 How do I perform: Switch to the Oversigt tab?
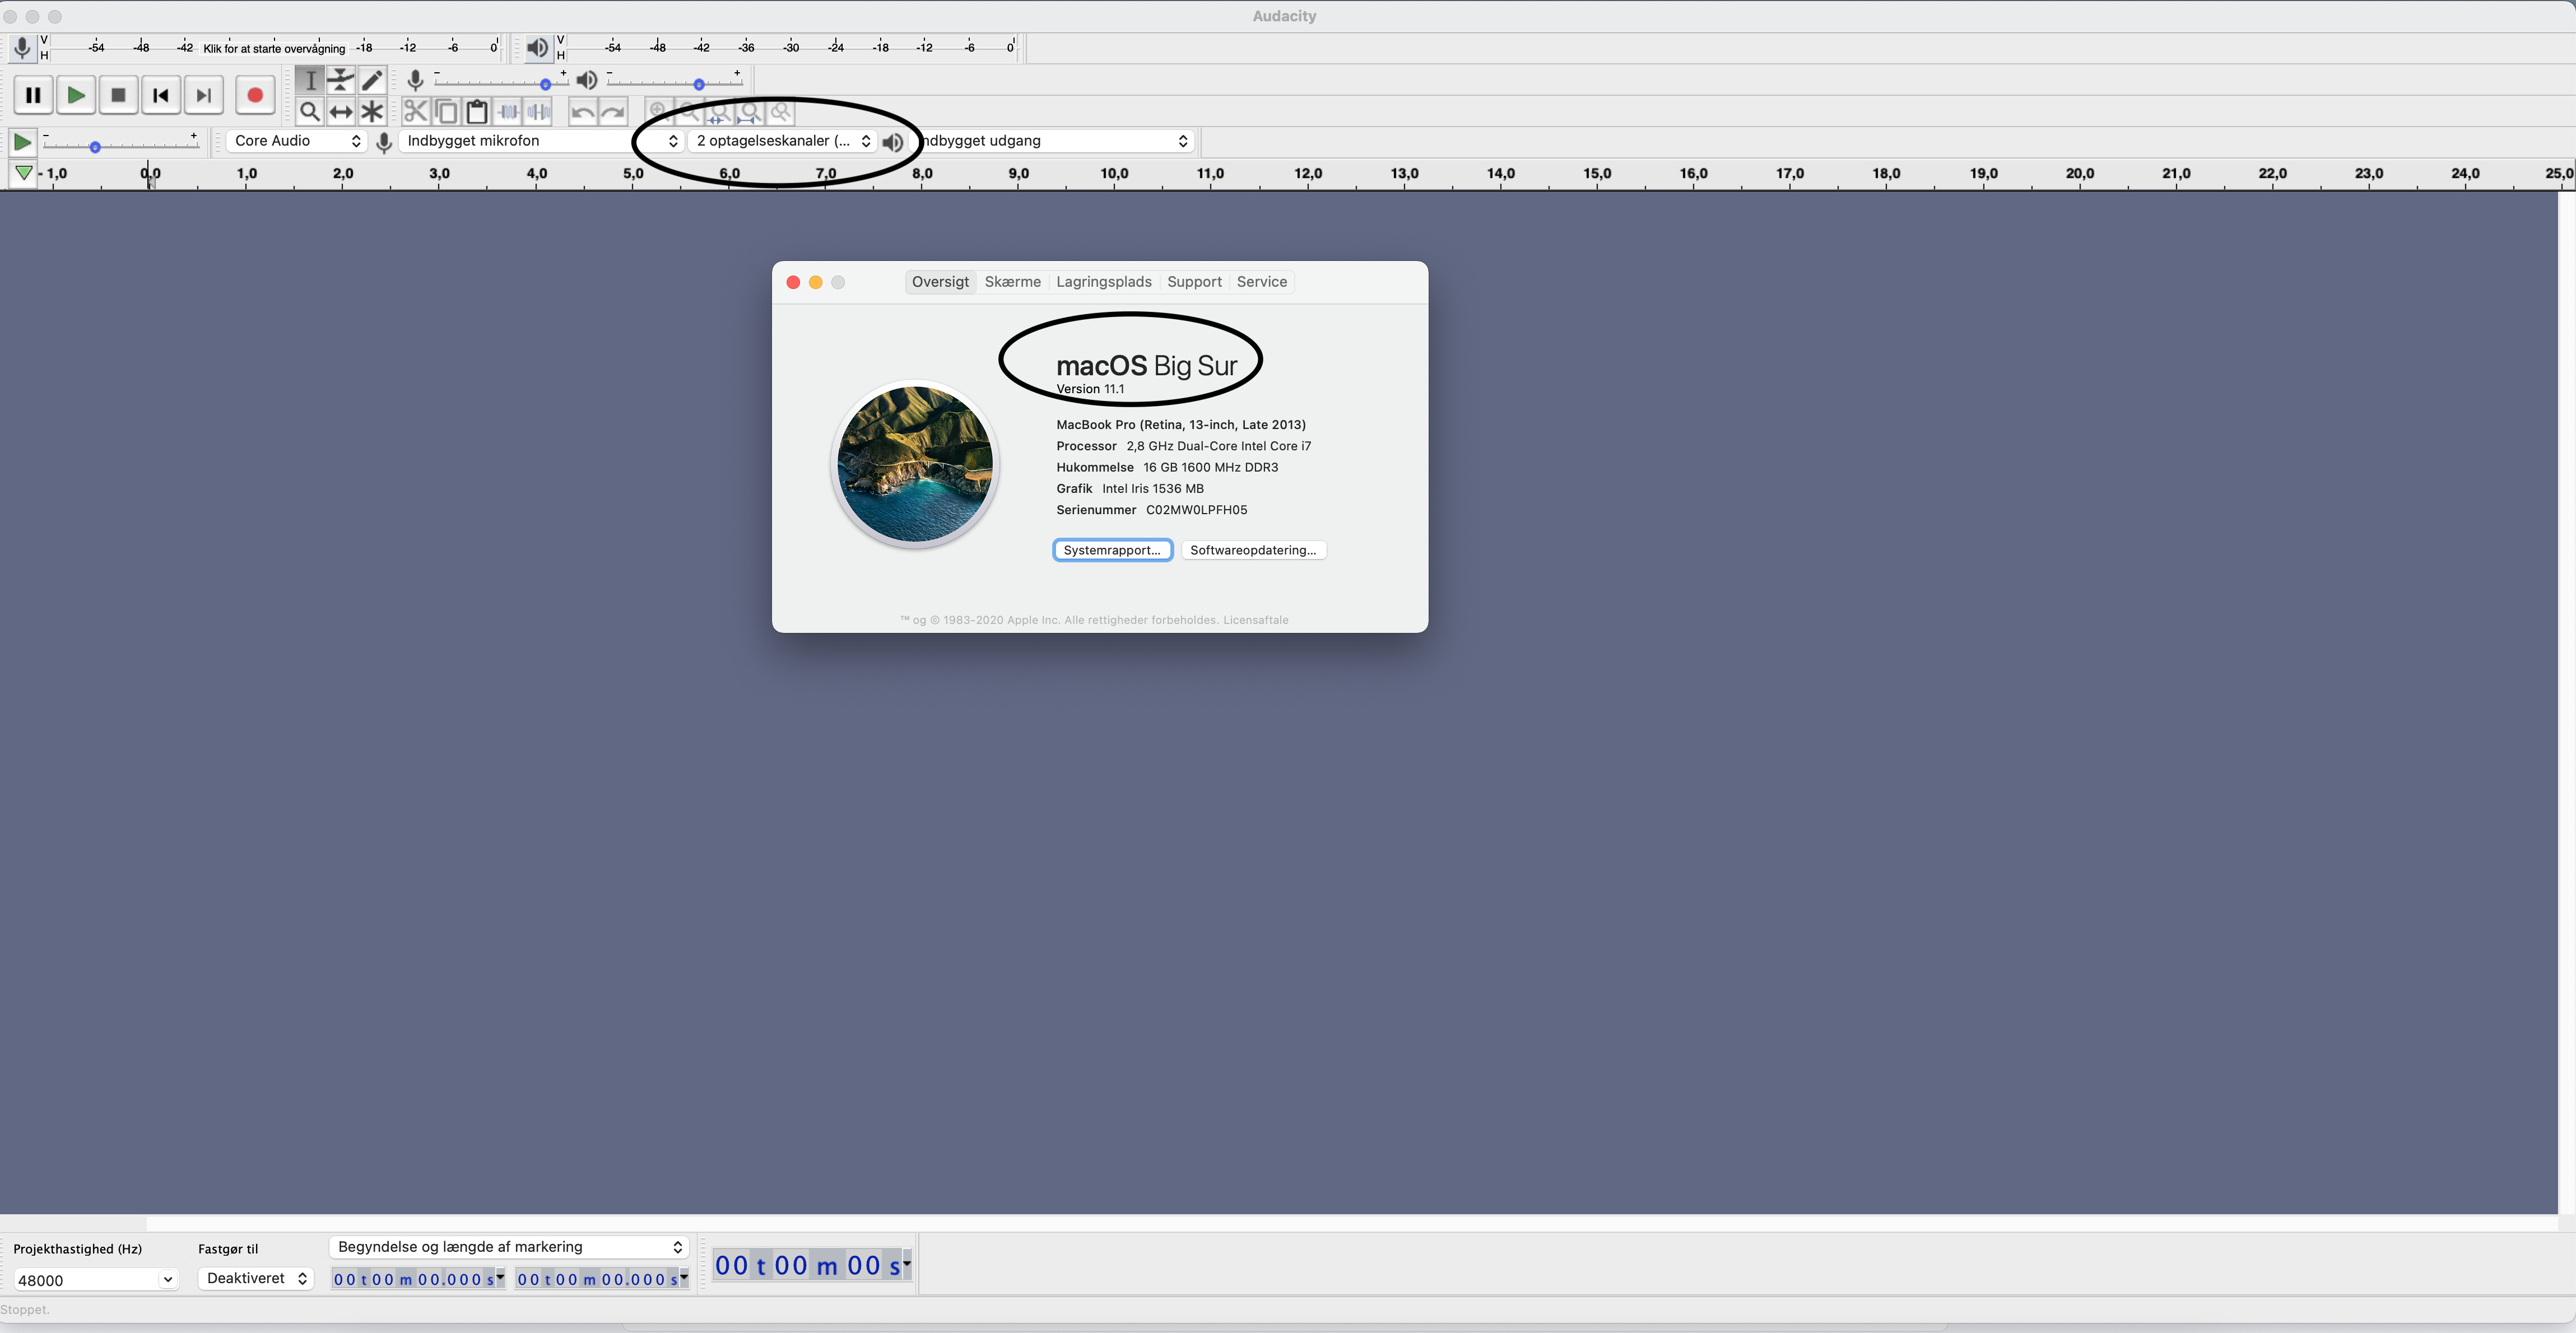[x=940, y=282]
